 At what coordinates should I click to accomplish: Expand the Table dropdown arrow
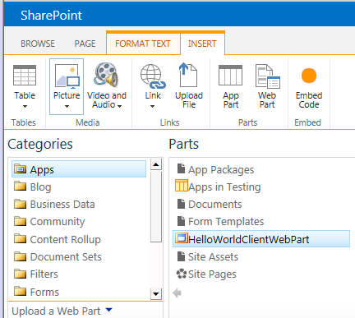coord(25,106)
